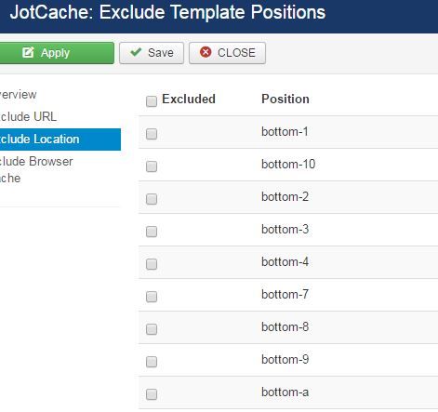Toggle the bottom-a position checkbox
The image size is (438, 412).
(152, 394)
